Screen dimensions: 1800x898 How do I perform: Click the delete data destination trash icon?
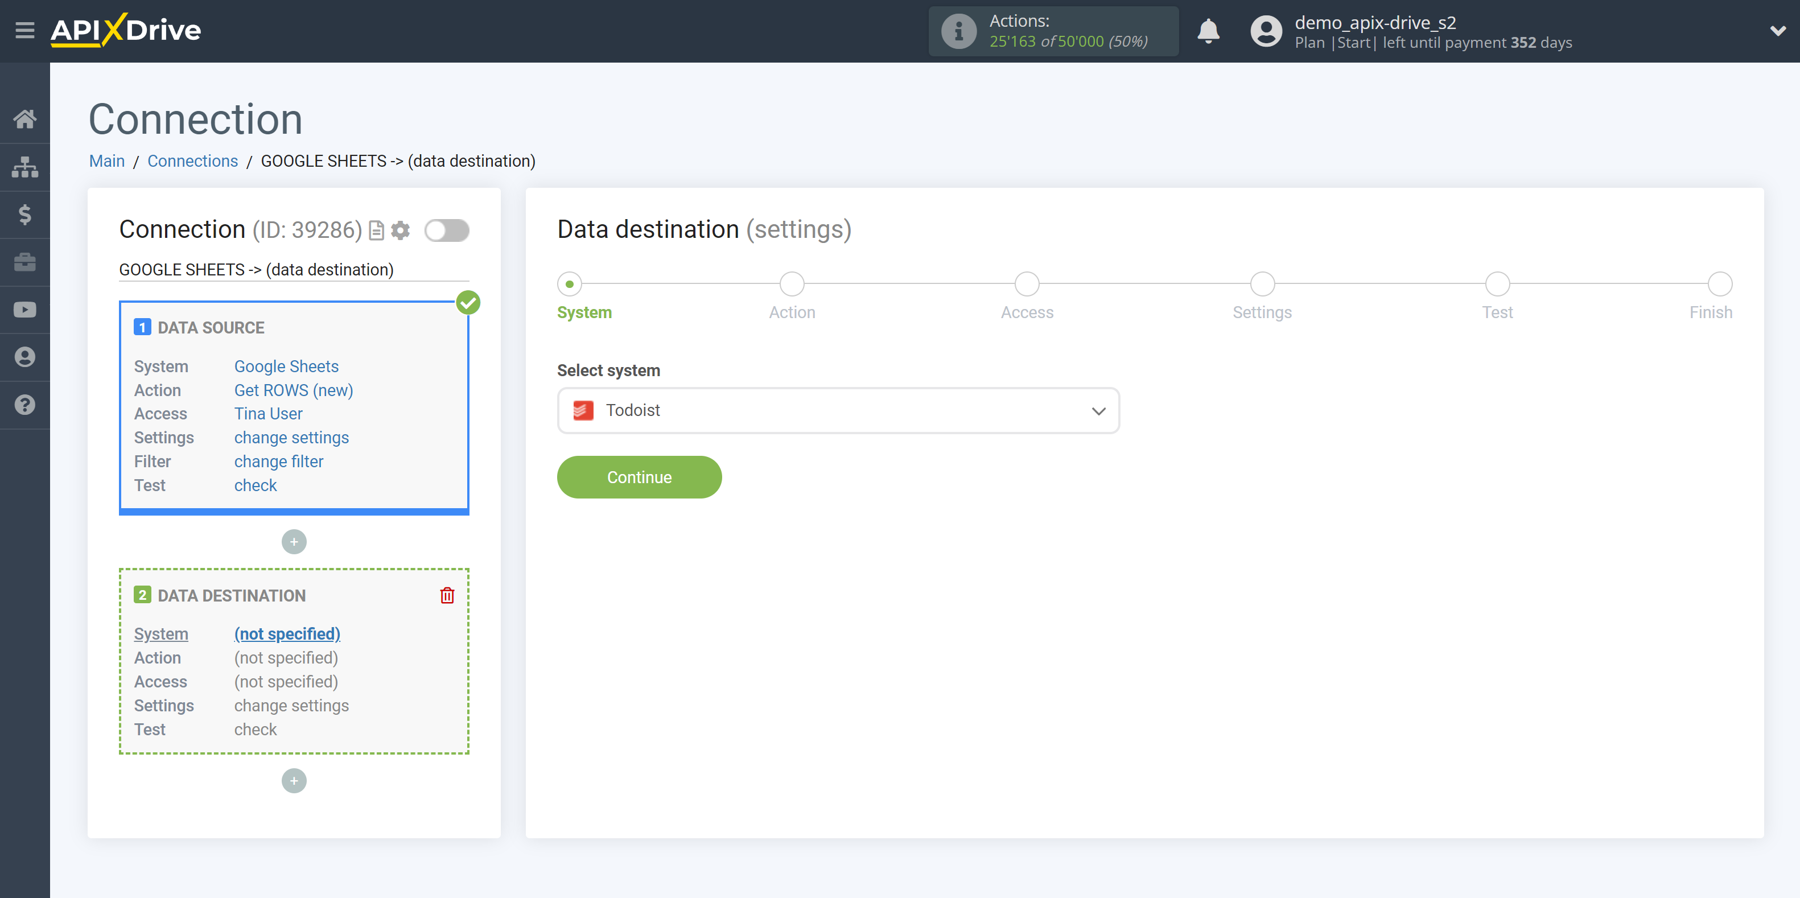[447, 595]
